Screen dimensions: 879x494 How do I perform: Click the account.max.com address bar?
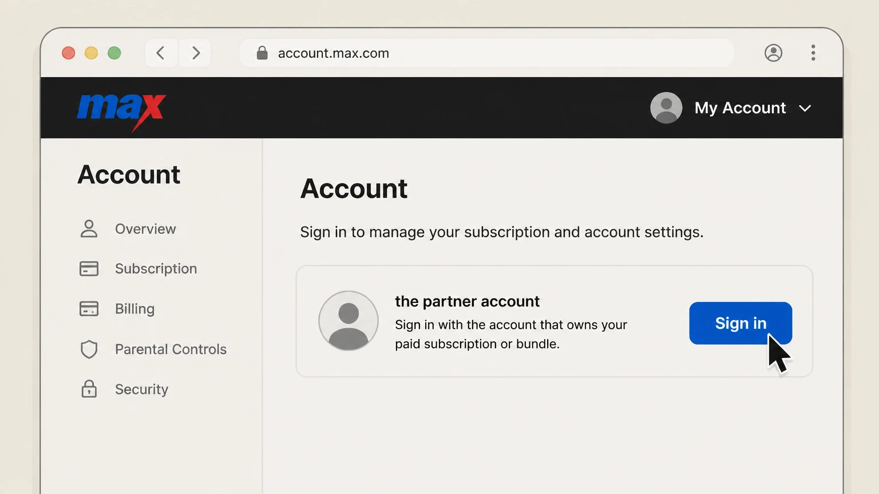[x=486, y=53]
